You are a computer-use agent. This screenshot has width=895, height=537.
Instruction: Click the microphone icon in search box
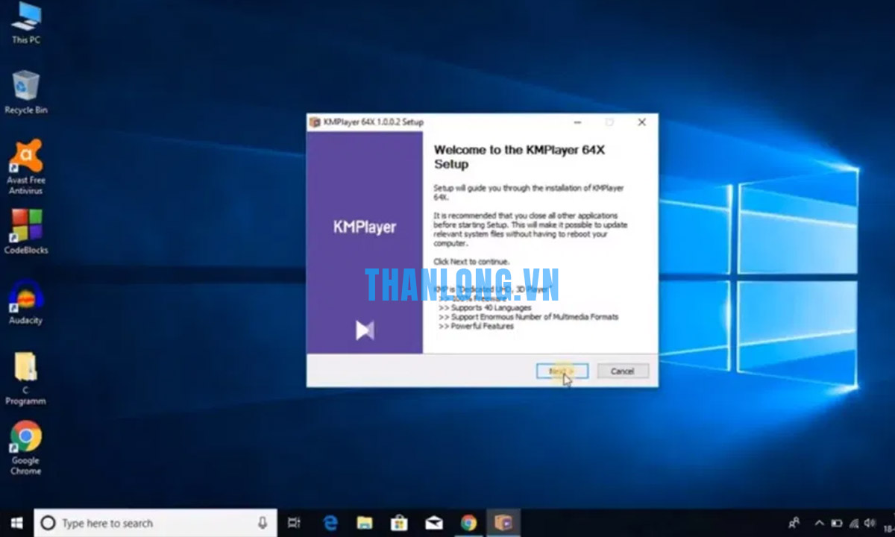(263, 523)
